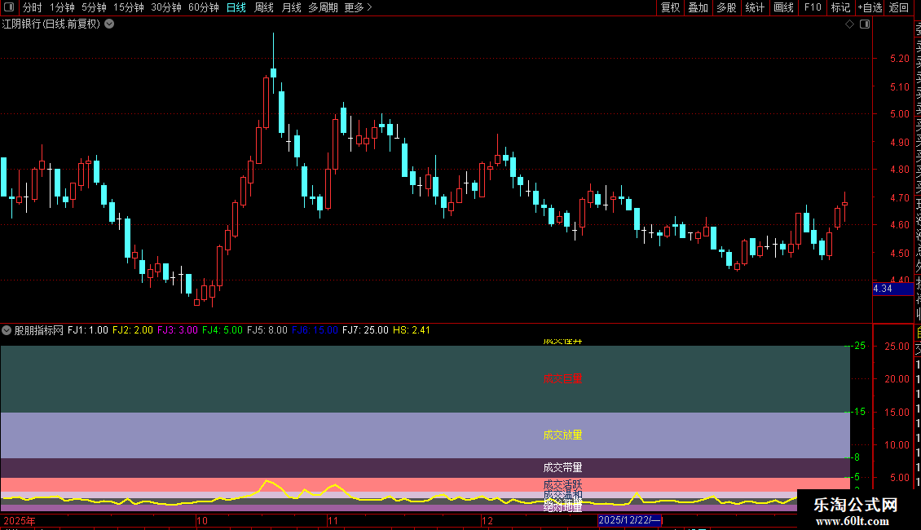The height and width of the screenshot is (530, 921).
Task: Click the FJ5: 8.00 indicator value
Action: coord(267,330)
